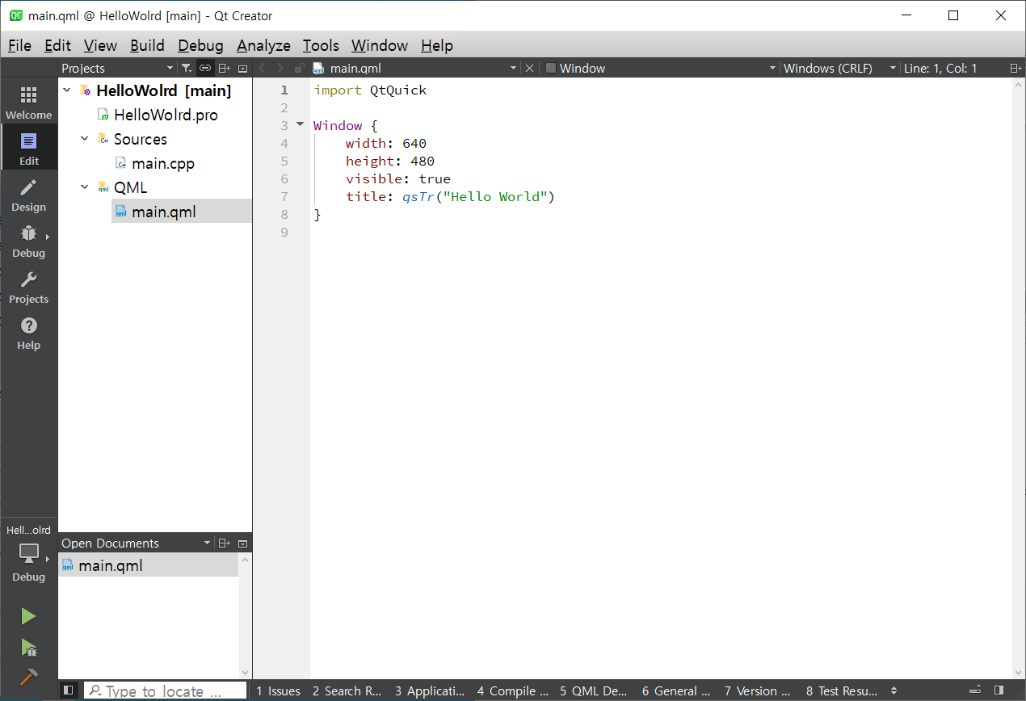
Task: Open the 5 QML Debugger pane
Action: (x=594, y=691)
